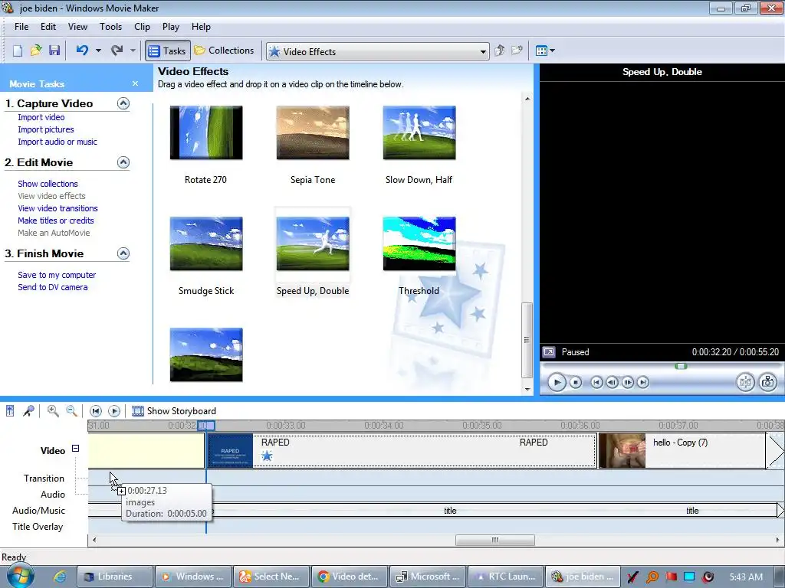This screenshot has height=588, width=785.
Task: Step to next frame in preview
Action: coord(627,383)
